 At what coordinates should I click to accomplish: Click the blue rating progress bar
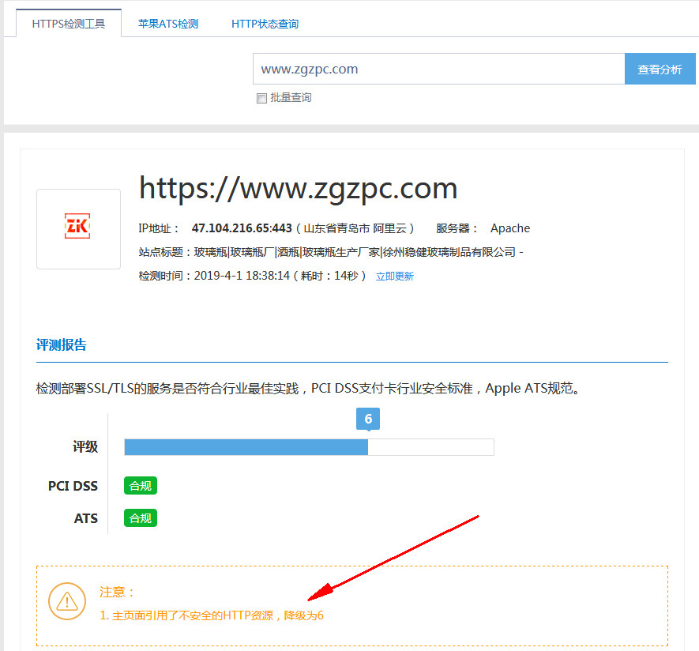[246, 447]
